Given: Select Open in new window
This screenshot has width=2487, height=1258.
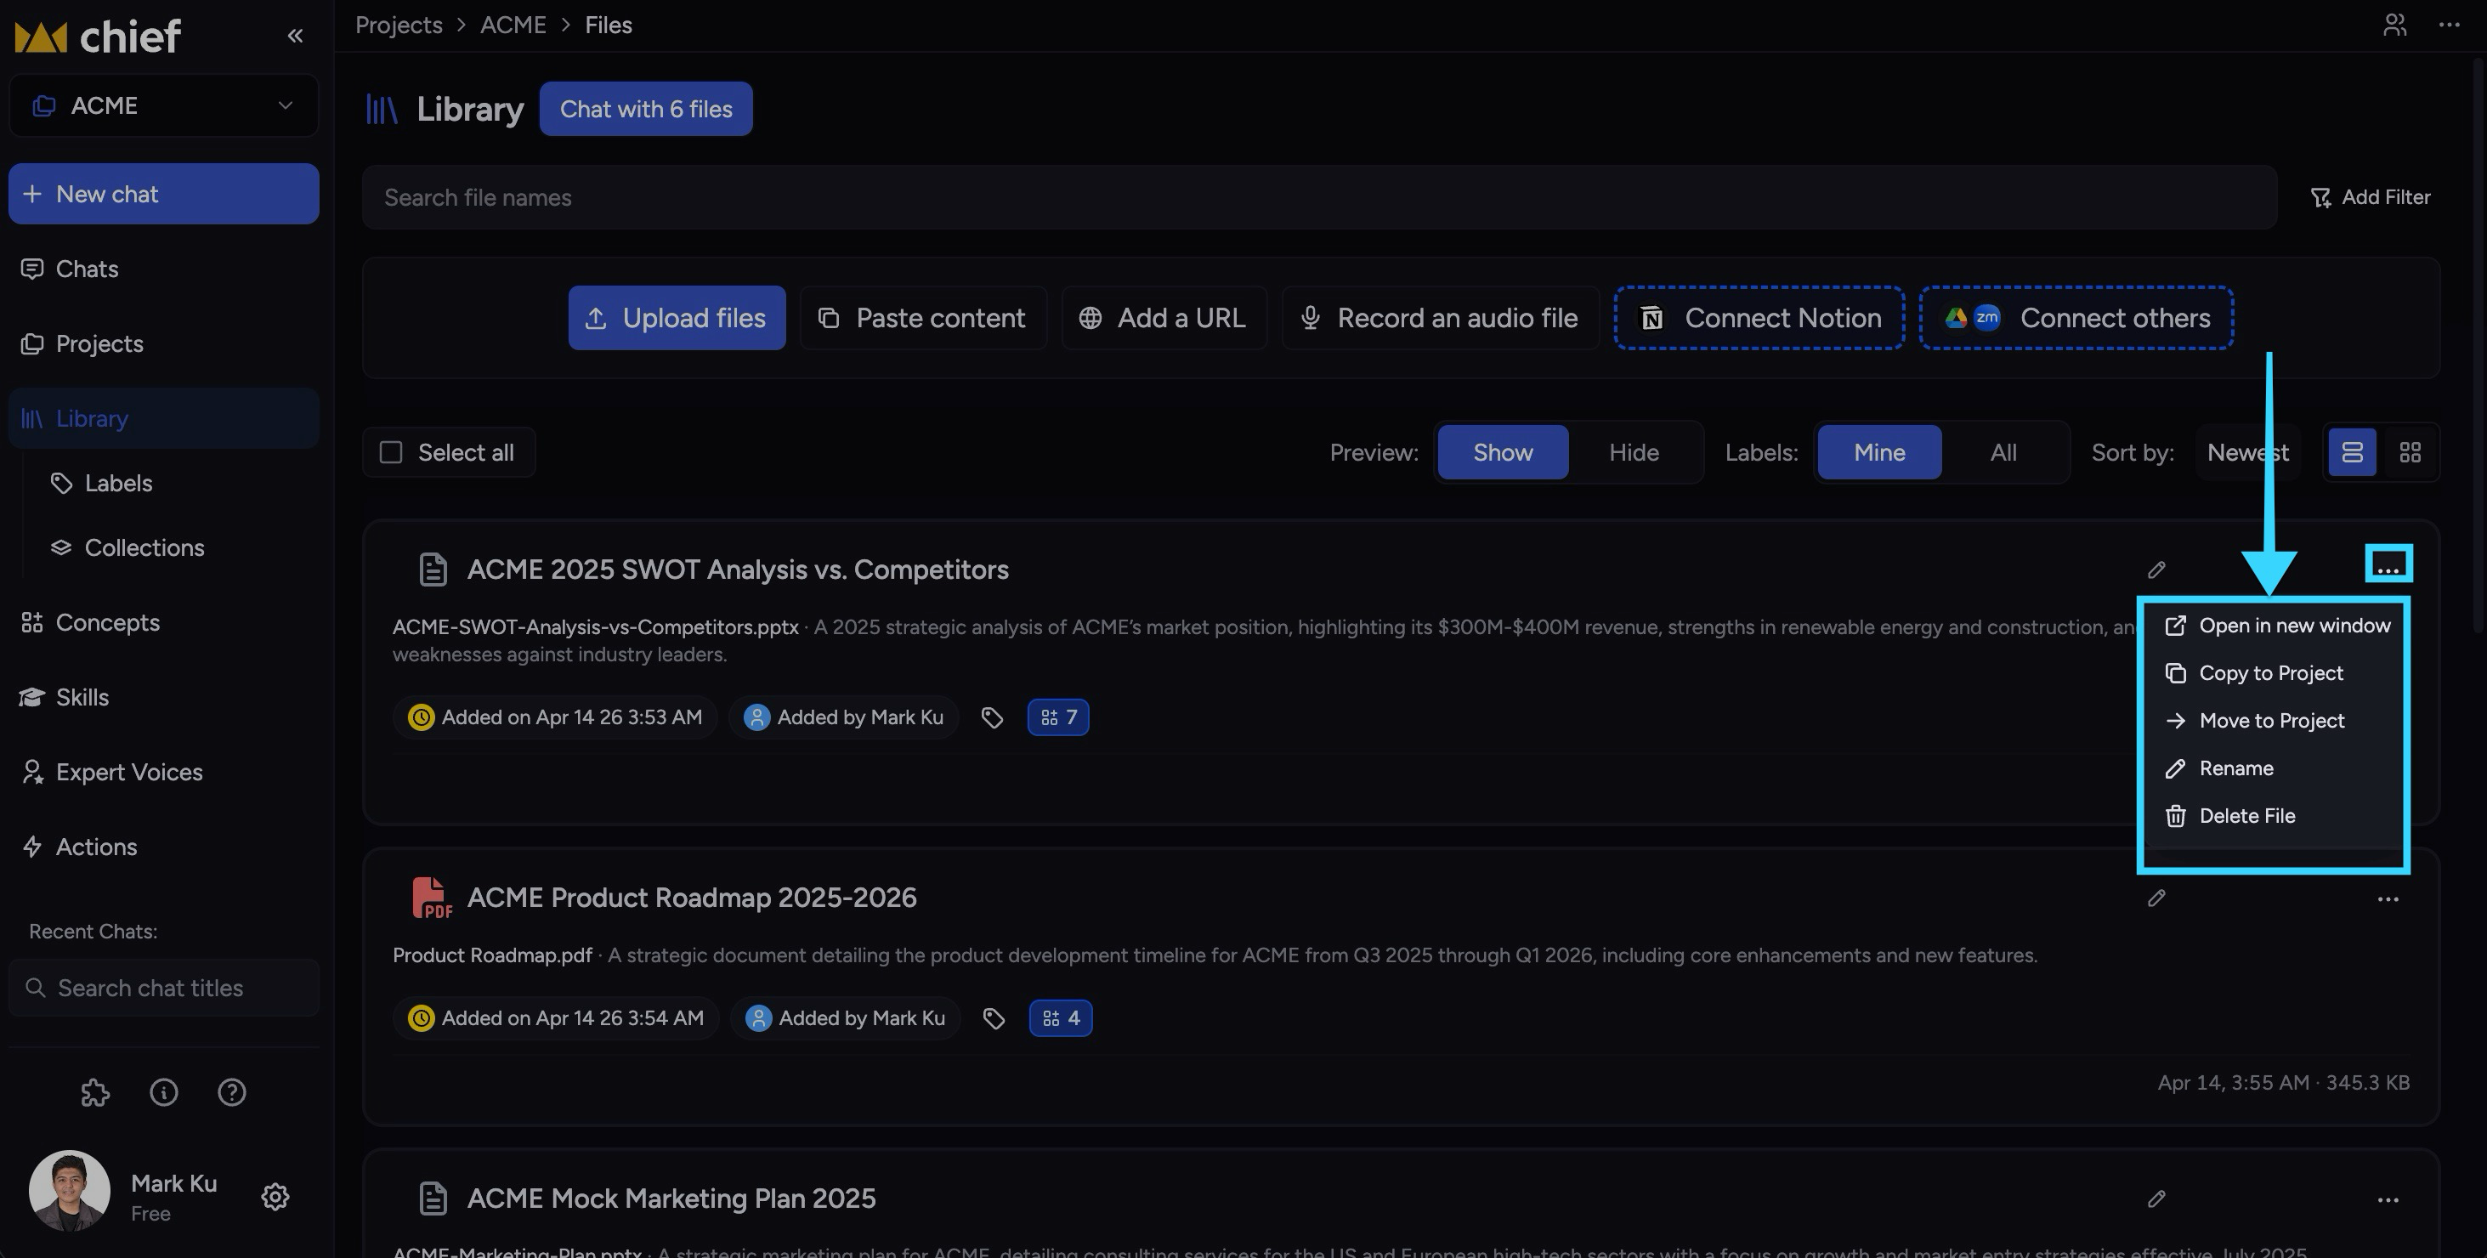Looking at the screenshot, I should pyautogui.click(x=2276, y=626).
